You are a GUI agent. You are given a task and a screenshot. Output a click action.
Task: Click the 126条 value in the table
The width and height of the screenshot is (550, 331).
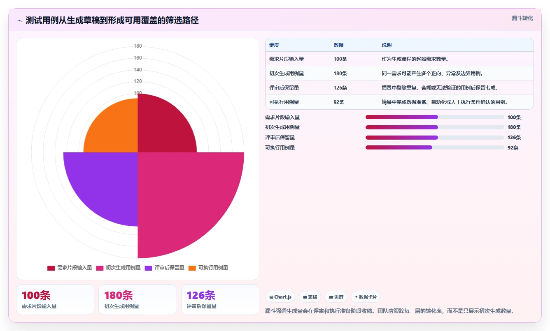coord(340,88)
